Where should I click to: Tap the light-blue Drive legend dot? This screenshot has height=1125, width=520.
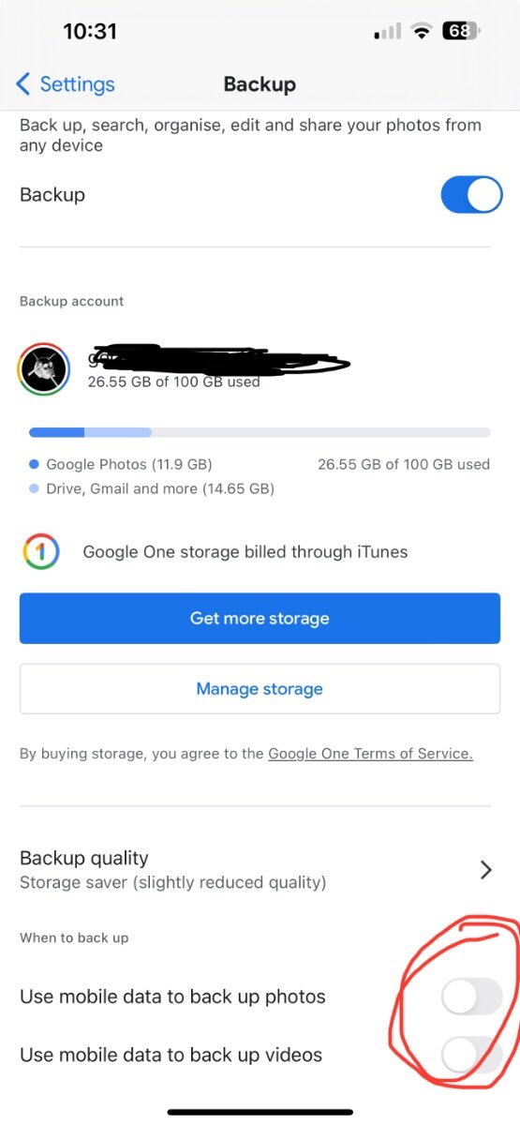tap(34, 488)
